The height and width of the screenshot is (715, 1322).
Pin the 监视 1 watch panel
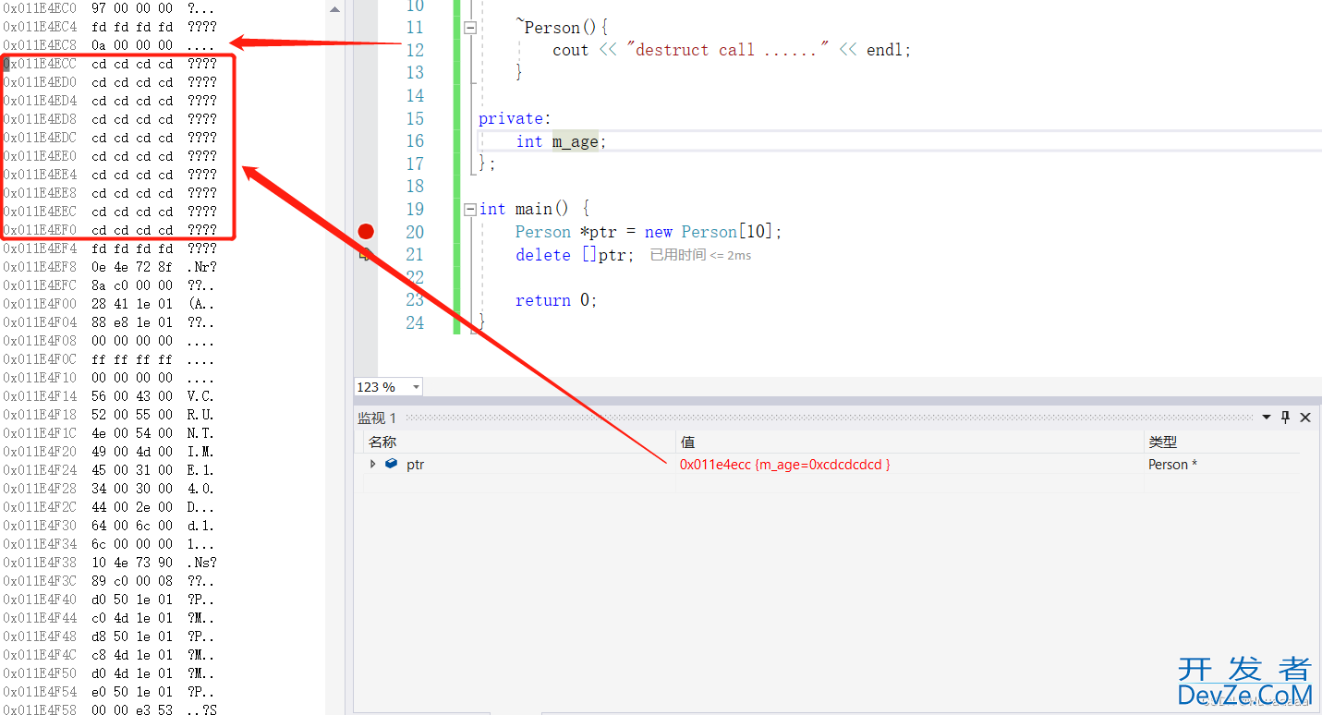[1285, 418]
